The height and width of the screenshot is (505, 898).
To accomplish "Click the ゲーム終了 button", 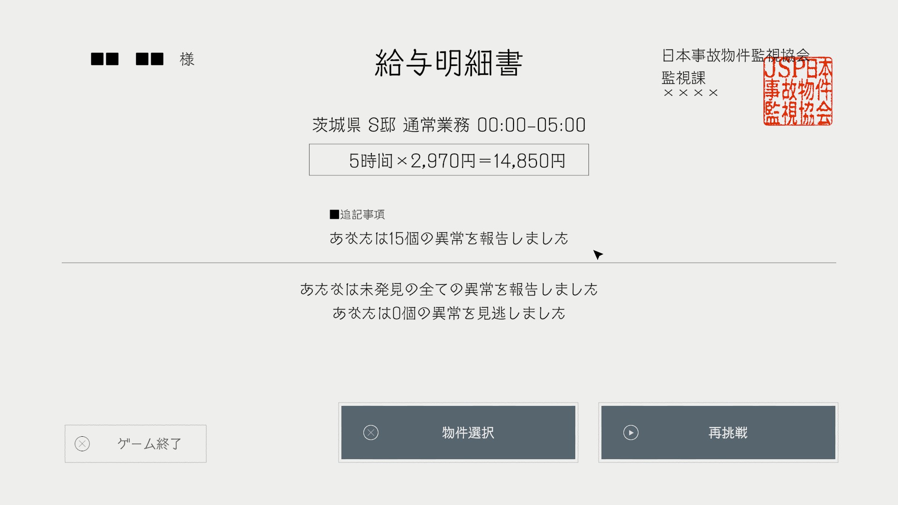I will coord(136,444).
